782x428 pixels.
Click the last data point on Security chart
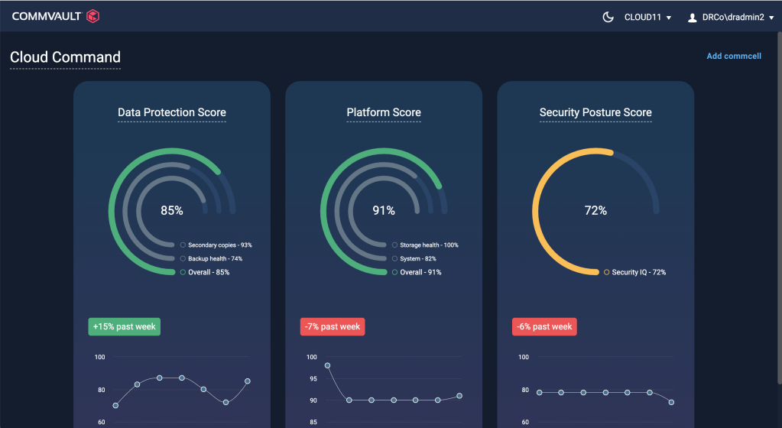pos(671,402)
